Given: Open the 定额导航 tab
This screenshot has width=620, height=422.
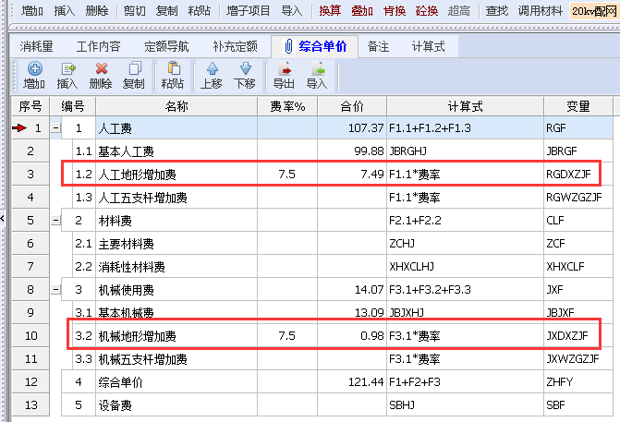Looking at the screenshot, I should [166, 46].
